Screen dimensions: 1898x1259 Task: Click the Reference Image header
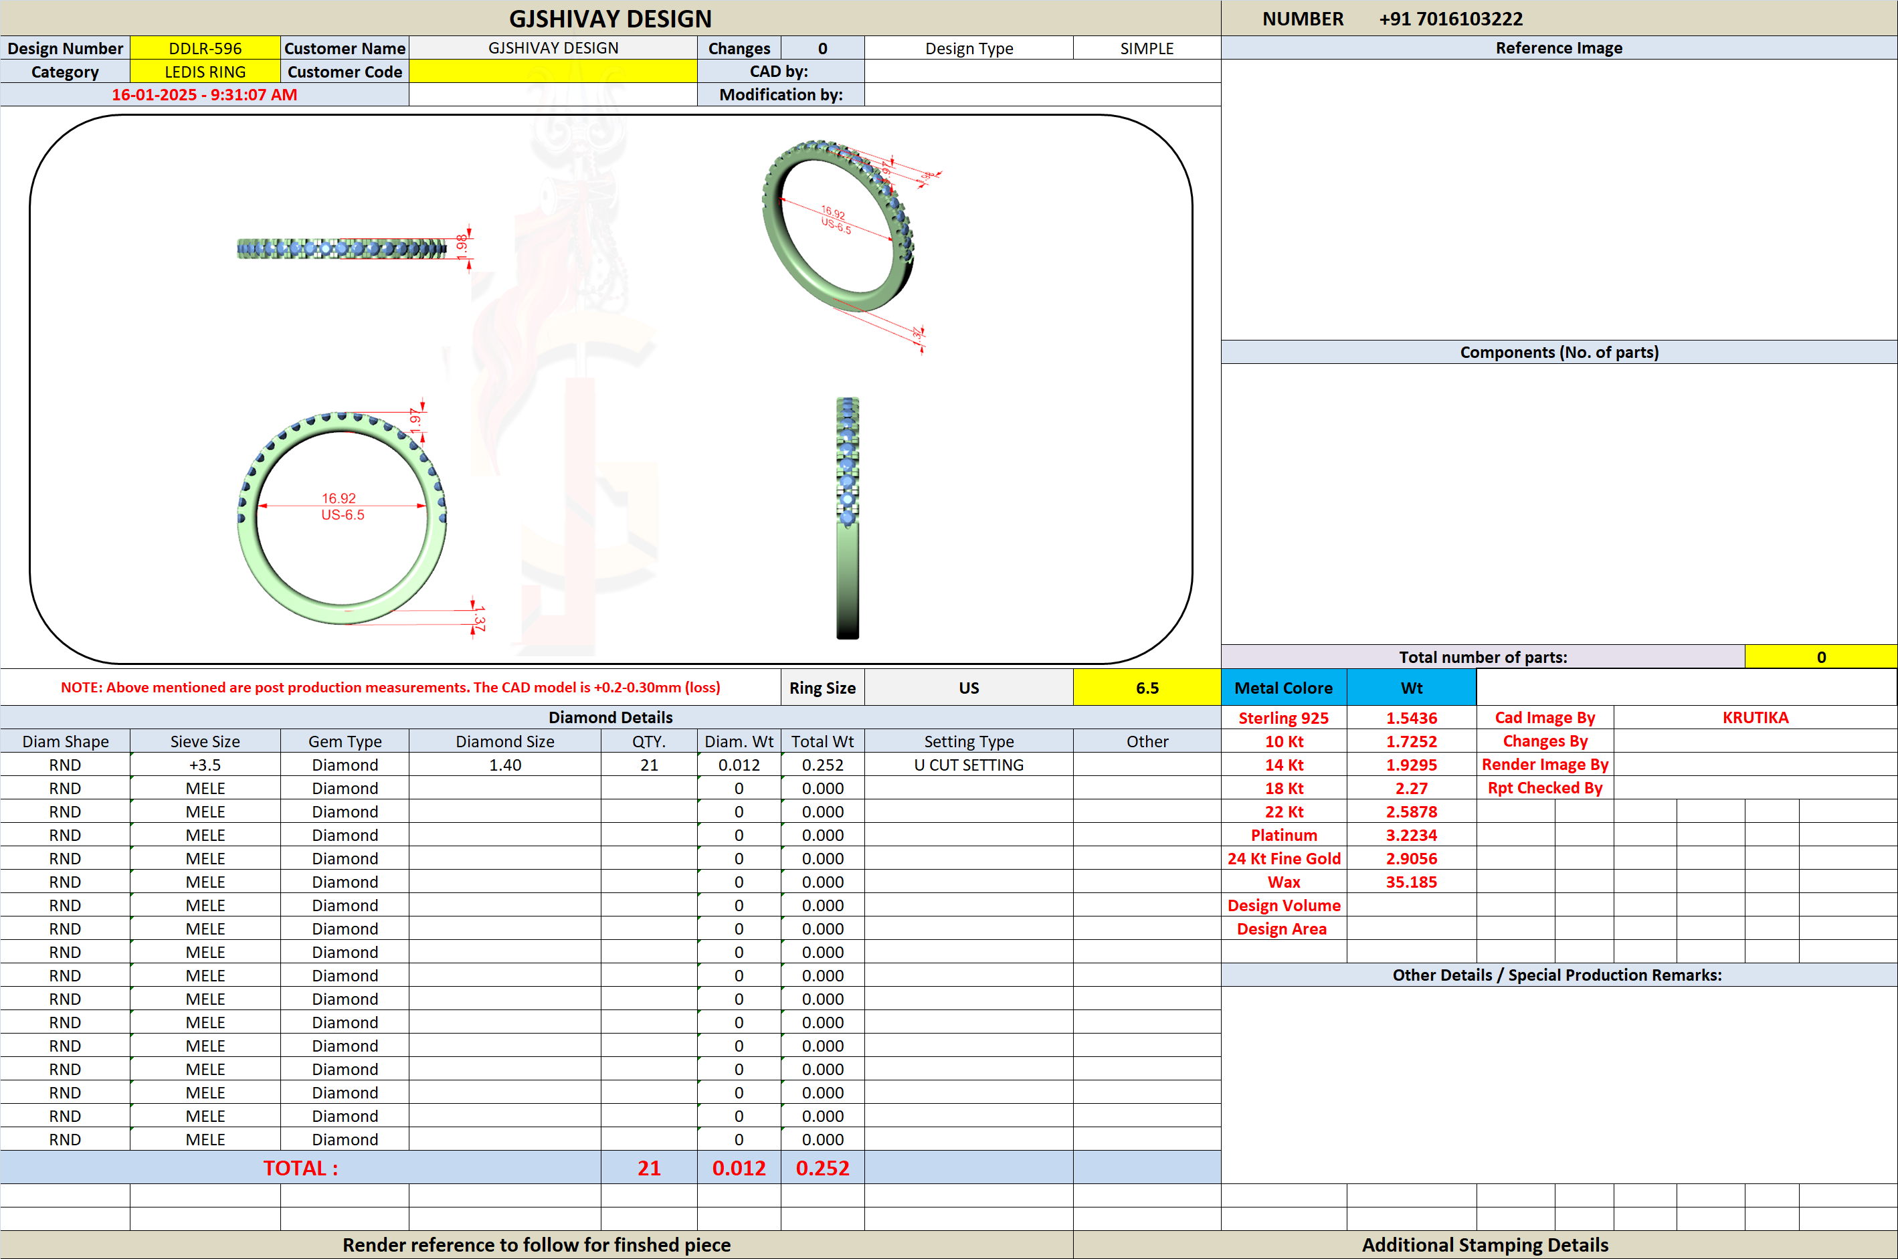click(1558, 48)
